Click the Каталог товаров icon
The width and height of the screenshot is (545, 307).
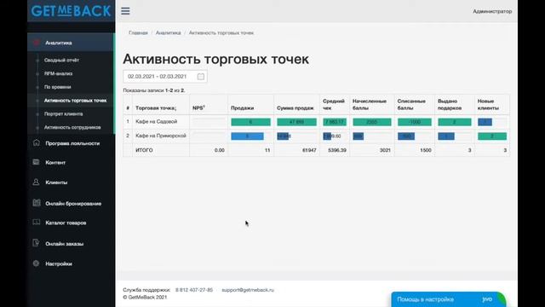coord(36,222)
